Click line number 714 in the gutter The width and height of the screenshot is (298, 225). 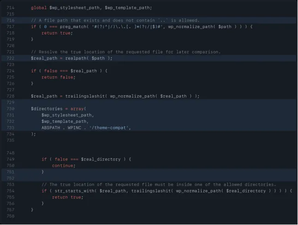[11, 8]
